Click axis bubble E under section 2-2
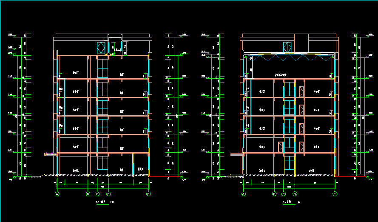Image resolution: width=378 pixels, height=222 pixels. click(x=335, y=194)
